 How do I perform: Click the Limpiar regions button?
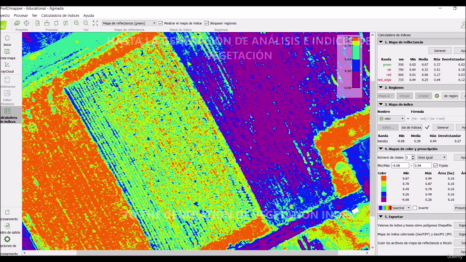point(423,96)
